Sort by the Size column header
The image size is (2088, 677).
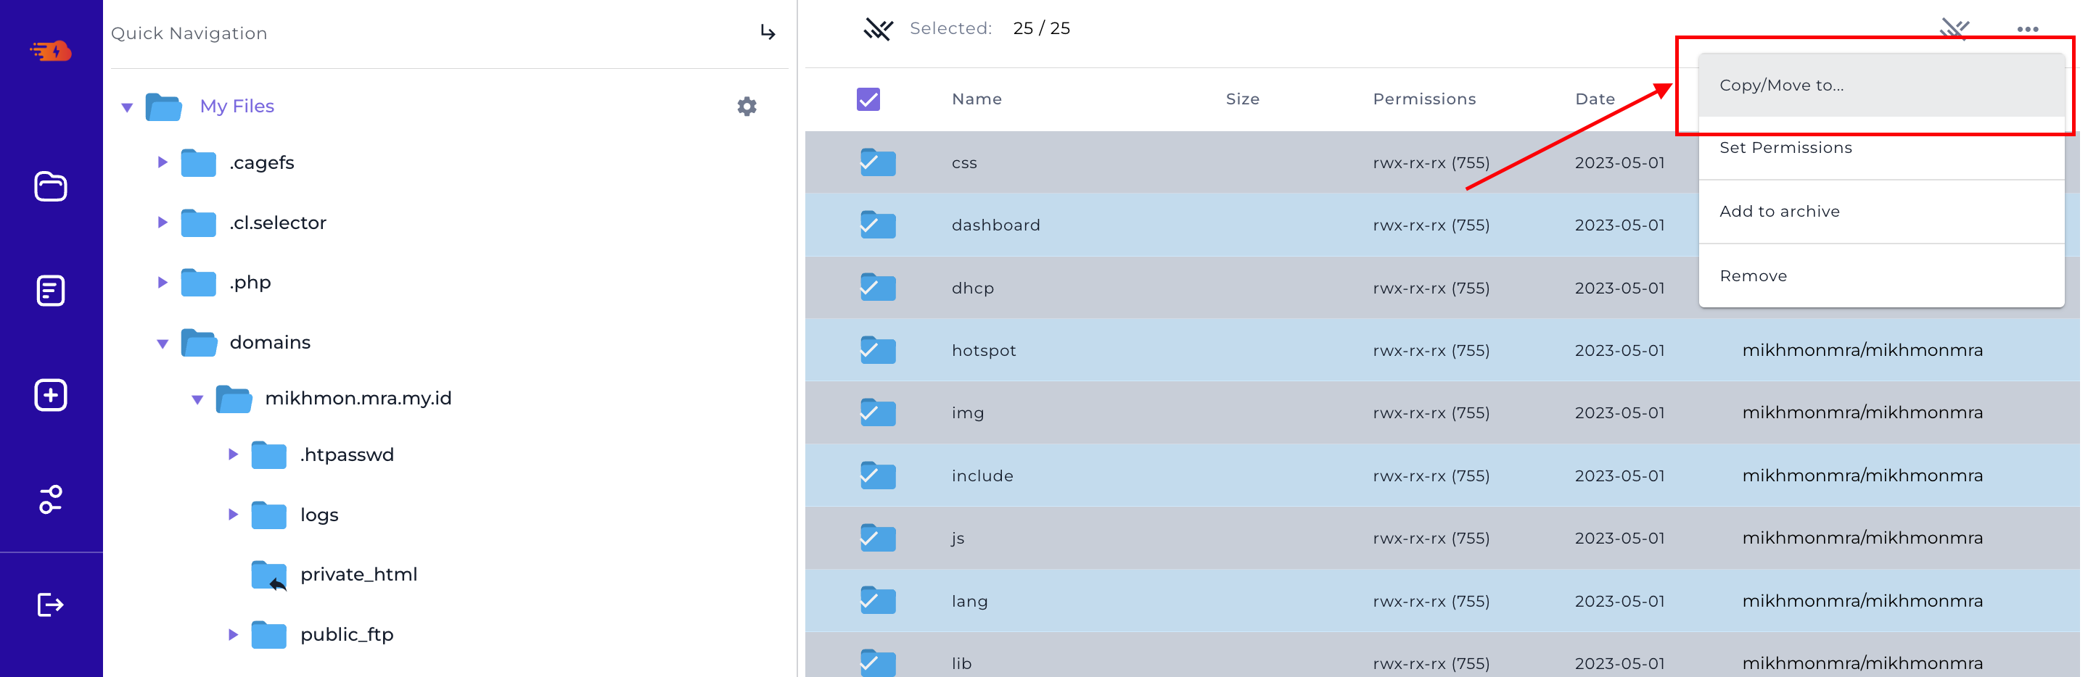[1242, 99]
